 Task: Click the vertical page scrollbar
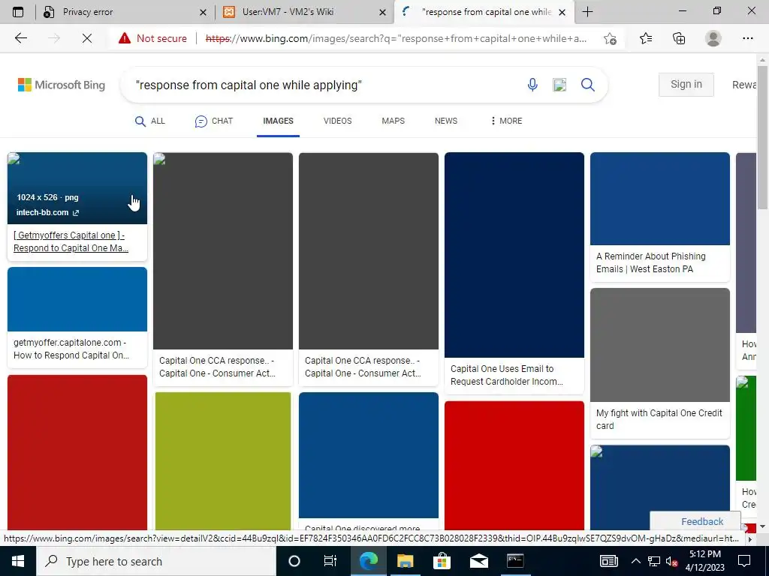(x=762, y=137)
